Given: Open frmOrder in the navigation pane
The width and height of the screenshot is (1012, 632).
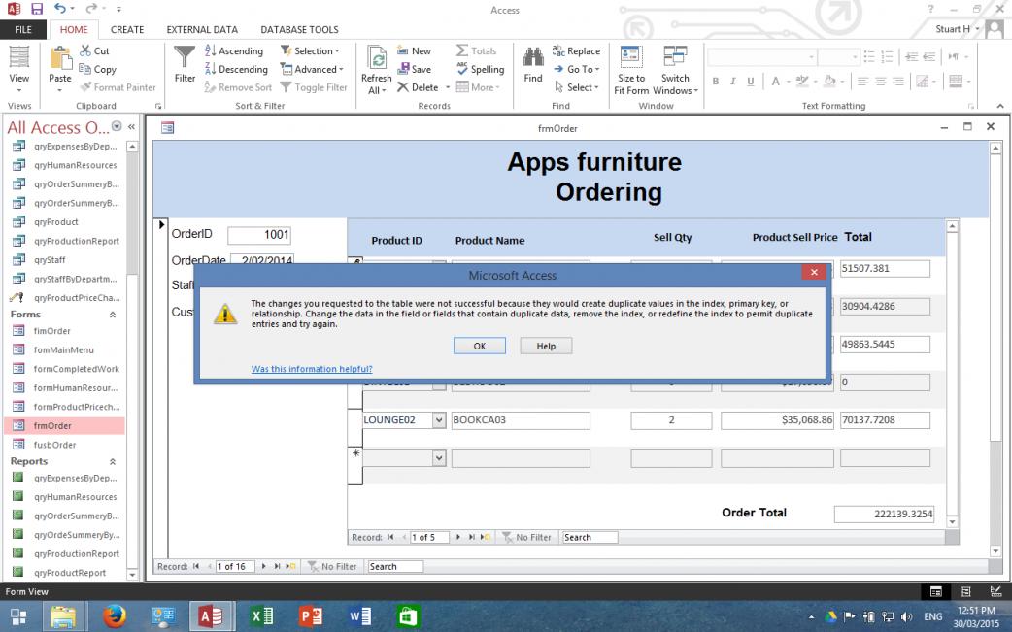Looking at the screenshot, I should pyautogui.click(x=64, y=425).
